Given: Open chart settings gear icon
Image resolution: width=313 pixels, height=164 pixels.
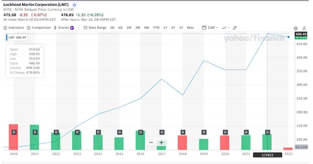Looking at the screenshot, I should point(295,28).
